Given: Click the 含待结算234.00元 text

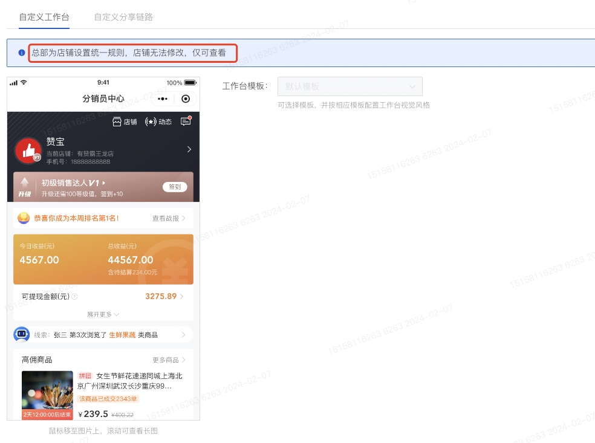Looking at the screenshot, I should (132, 273).
